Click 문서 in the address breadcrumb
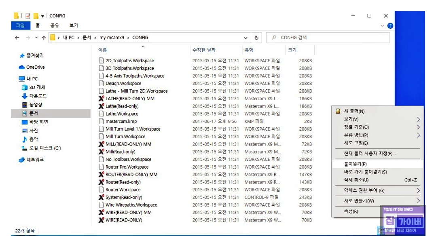436x247 pixels. pos(87,38)
